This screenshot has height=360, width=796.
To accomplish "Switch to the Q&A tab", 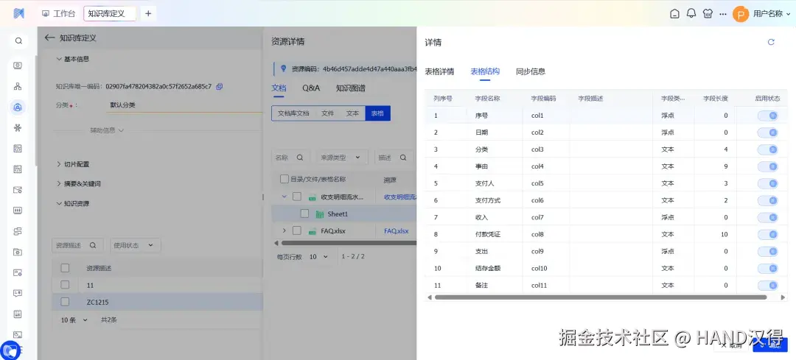I will point(311,88).
